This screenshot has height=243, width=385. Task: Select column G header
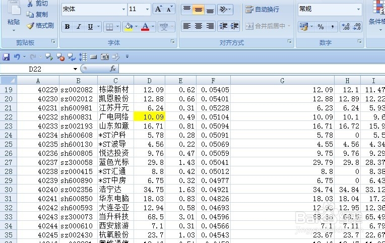pos(282,81)
